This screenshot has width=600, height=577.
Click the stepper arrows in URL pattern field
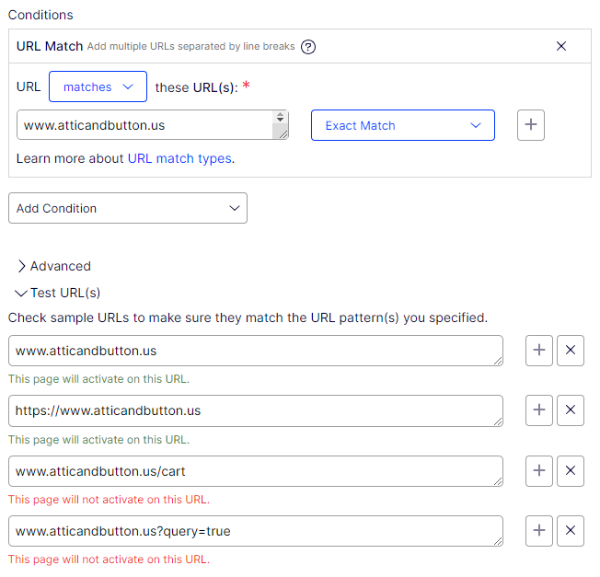point(280,118)
